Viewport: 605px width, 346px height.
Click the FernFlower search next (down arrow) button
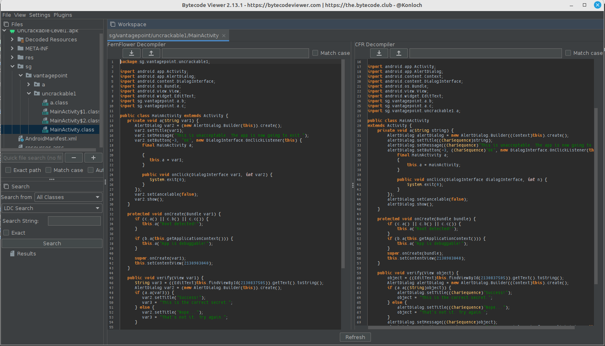pos(132,53)
